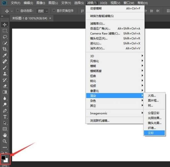Select the Quick Selection tool
The image size is (170, 167).
pyautogui.click(x=5, y=43)
